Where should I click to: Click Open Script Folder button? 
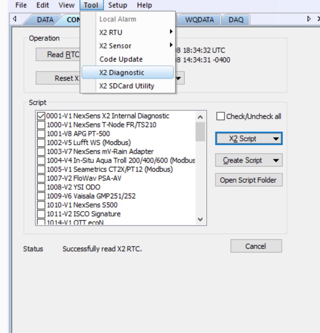pyautogui.click(x=249, y=180)
